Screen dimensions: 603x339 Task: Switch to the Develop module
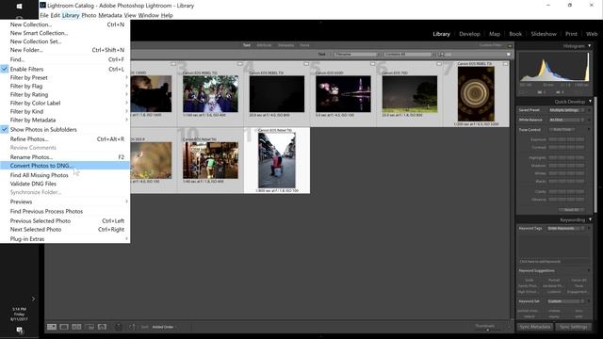click(469, 34)
